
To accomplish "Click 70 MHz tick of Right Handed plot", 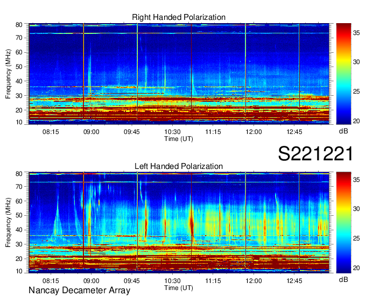I will (19, 38).
